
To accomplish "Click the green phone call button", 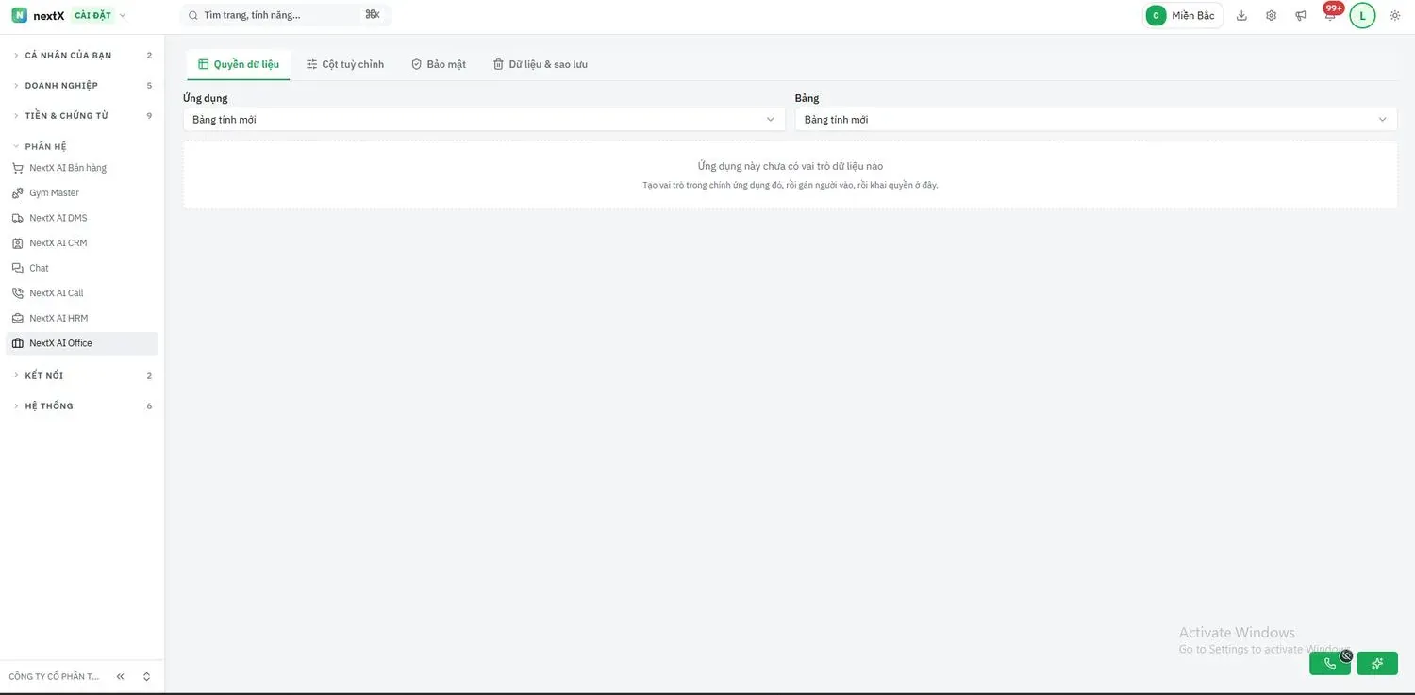I will tap(1330, 663).
